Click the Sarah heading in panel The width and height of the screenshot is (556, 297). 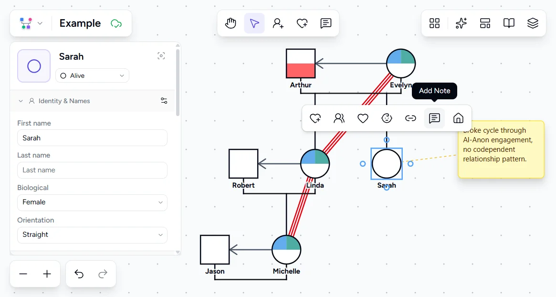(x=71, y=56)
